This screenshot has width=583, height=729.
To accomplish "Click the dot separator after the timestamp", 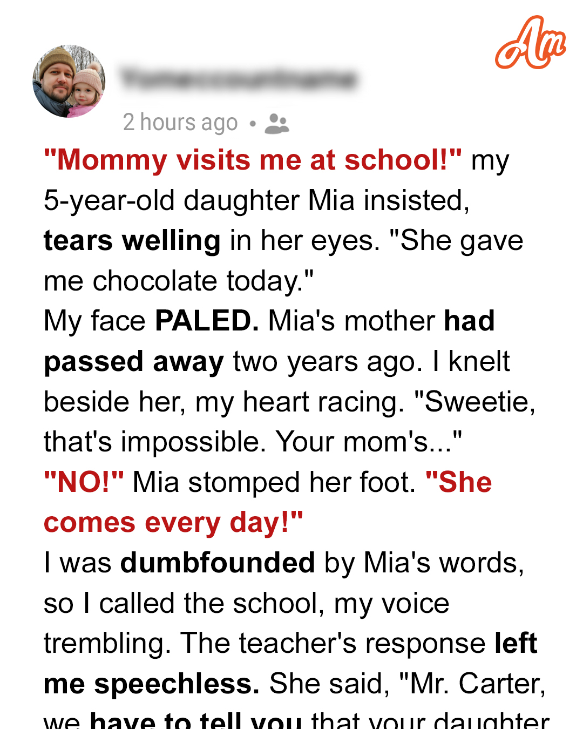I will tap(252, 124).
